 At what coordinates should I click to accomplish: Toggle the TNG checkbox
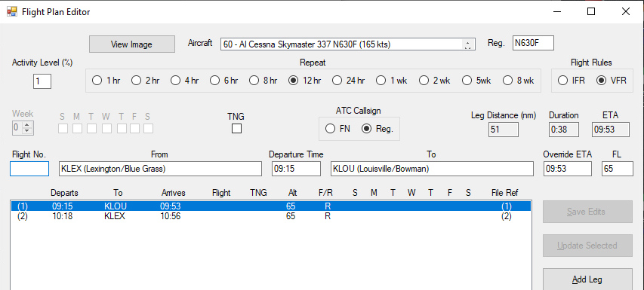[236, 129]
